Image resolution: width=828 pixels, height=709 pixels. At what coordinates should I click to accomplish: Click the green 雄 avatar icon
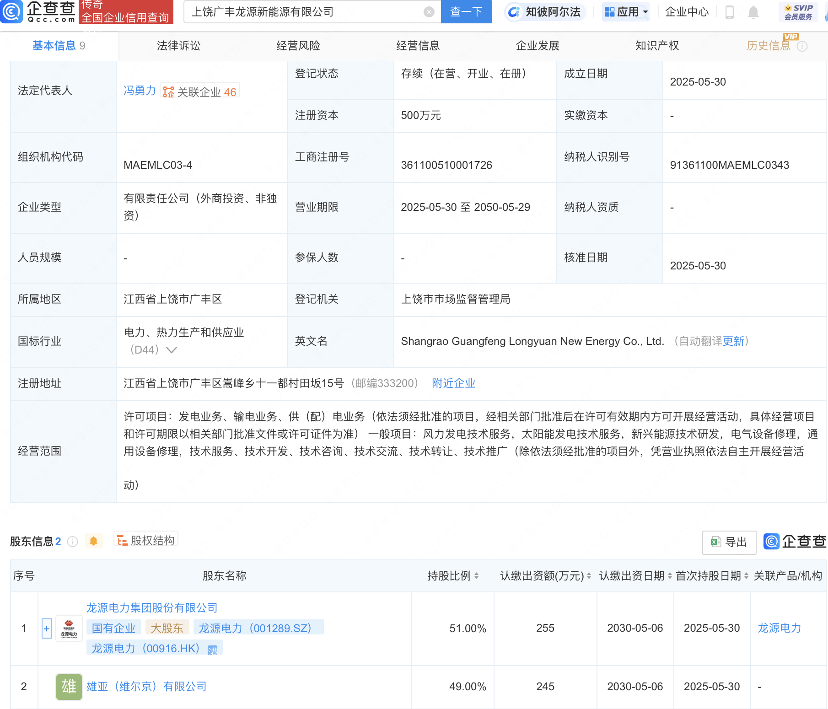pos(69,687)
